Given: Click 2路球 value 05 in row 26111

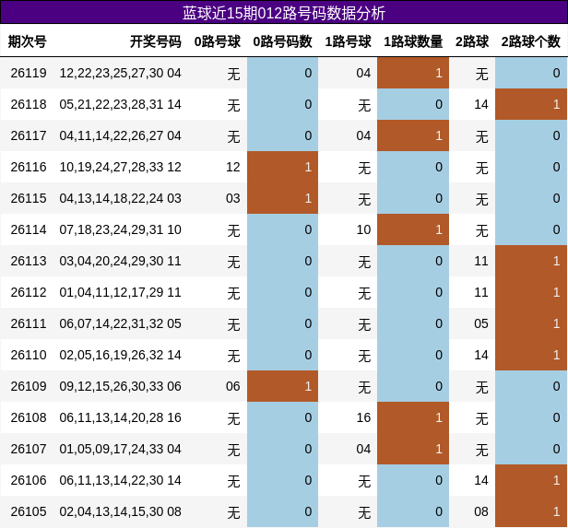Looking at the screenshot, I should tap(481, 323).
